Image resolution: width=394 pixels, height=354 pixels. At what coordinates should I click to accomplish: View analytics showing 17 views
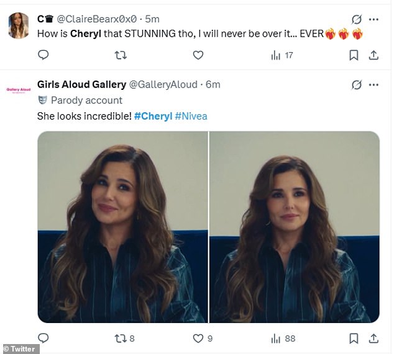282,55
